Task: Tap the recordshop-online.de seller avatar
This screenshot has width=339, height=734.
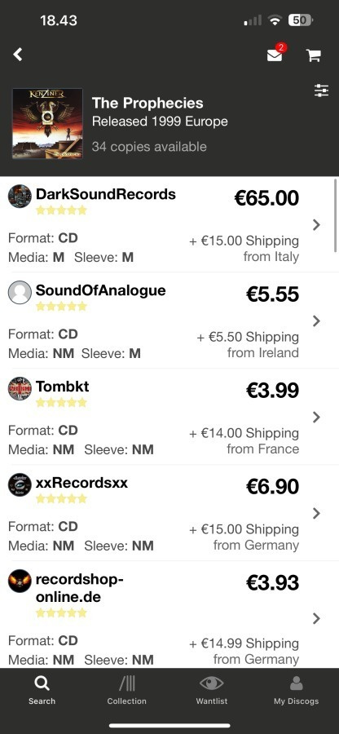Action: click(x=20, y=581)
